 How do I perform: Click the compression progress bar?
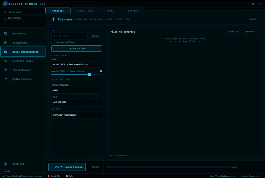pos(168,167)
